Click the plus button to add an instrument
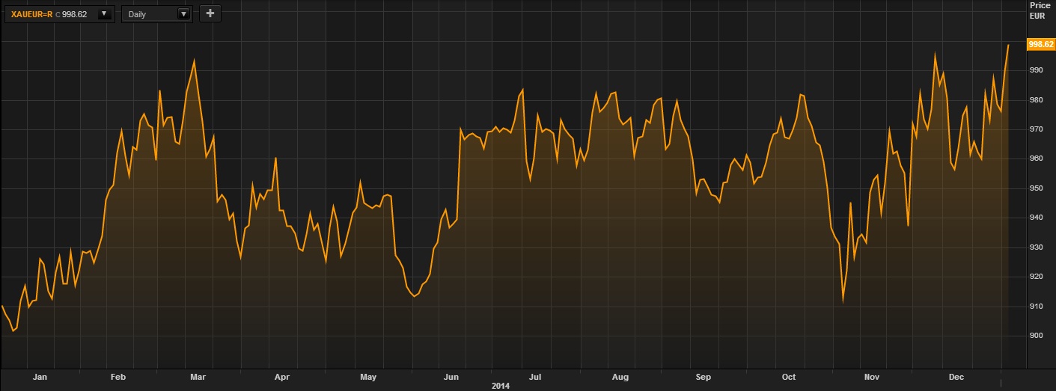Viewport: 1056px width, 391px height. (210, 13)
